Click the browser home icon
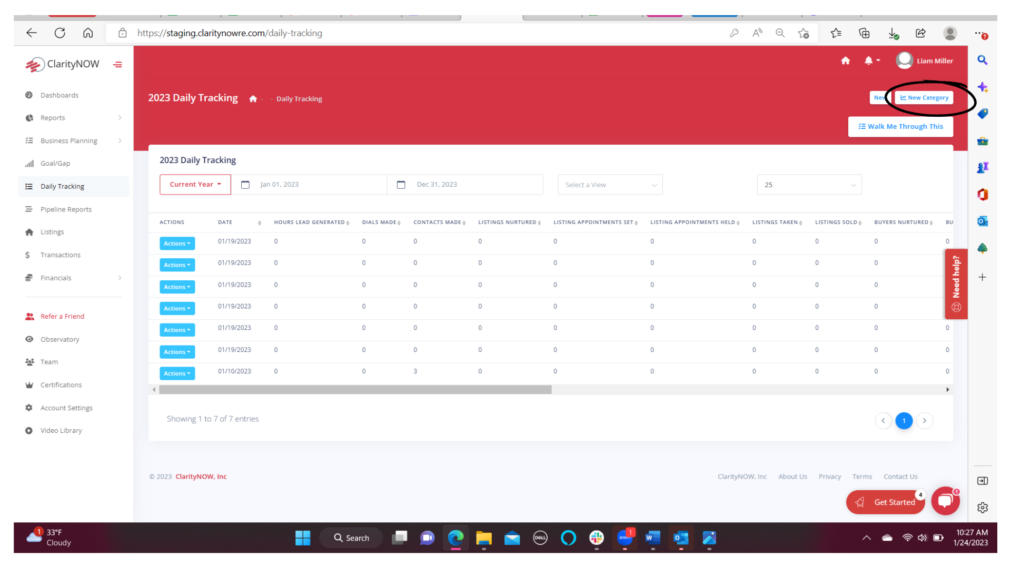 (x=88, y=33)
